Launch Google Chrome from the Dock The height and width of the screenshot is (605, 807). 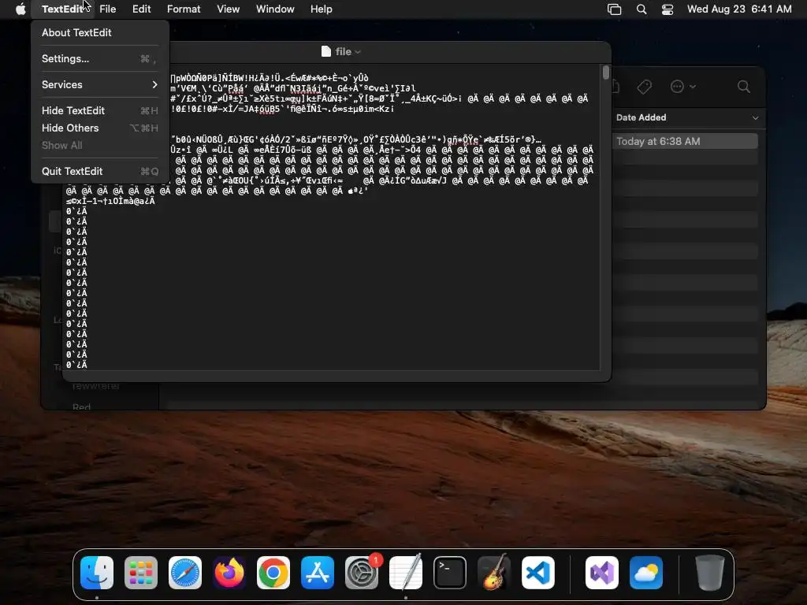(273, 573)
